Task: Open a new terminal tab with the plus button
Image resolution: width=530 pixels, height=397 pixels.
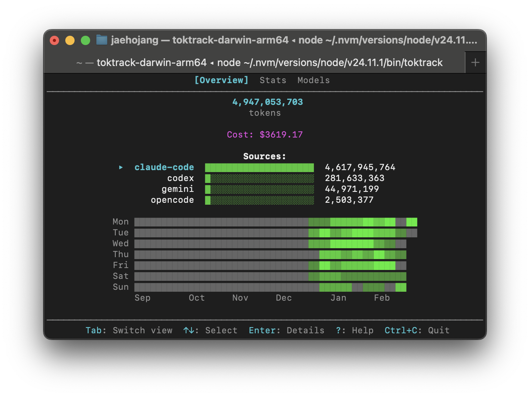Action: point(475,62)
